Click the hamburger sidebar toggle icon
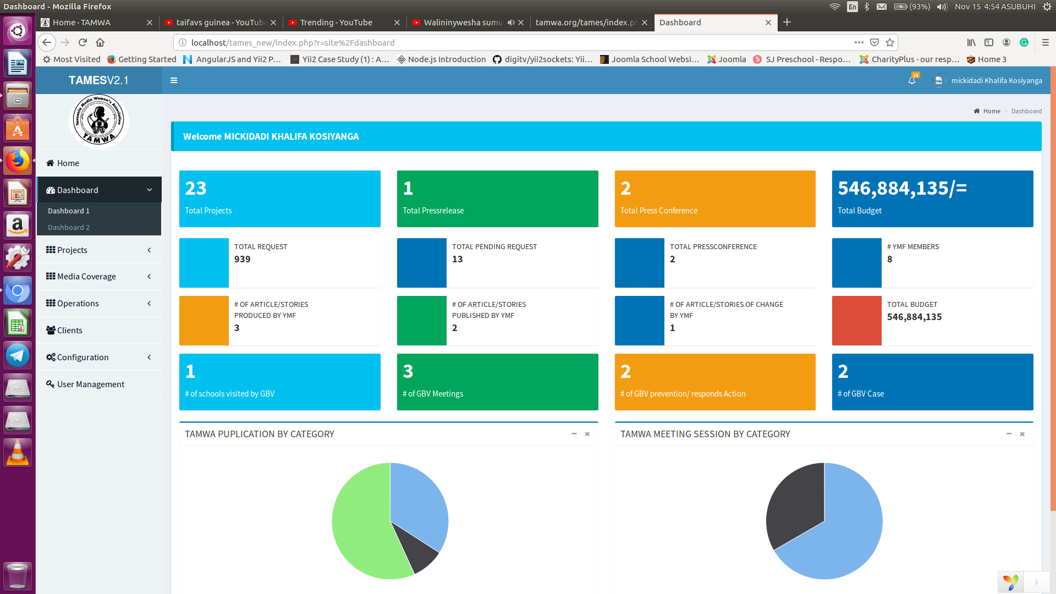 174,80
